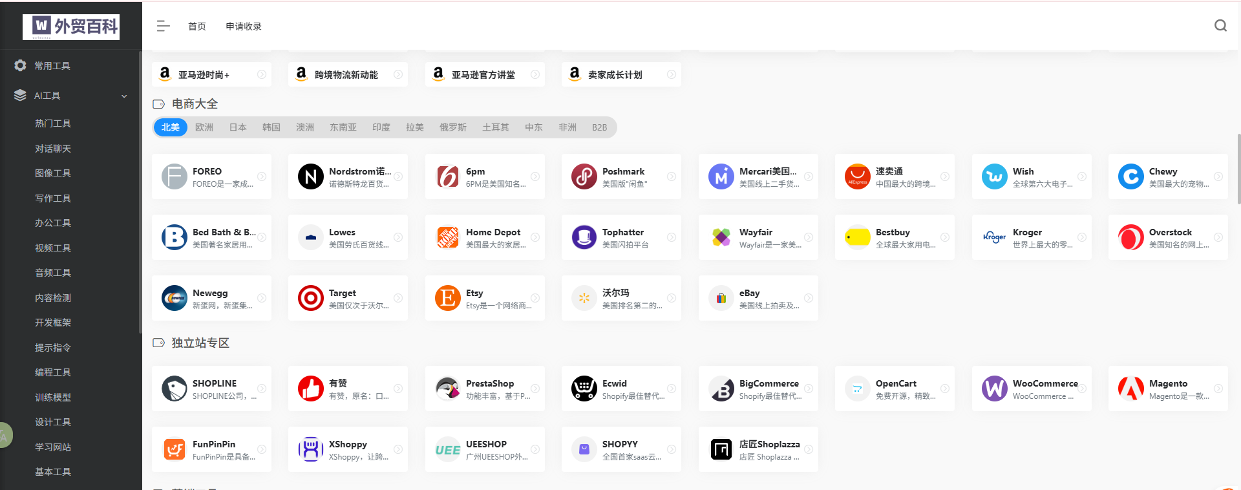Click the WooCommerce purple logo
The width and height of the screenshot is (1241, 490).
coord(994,389)
